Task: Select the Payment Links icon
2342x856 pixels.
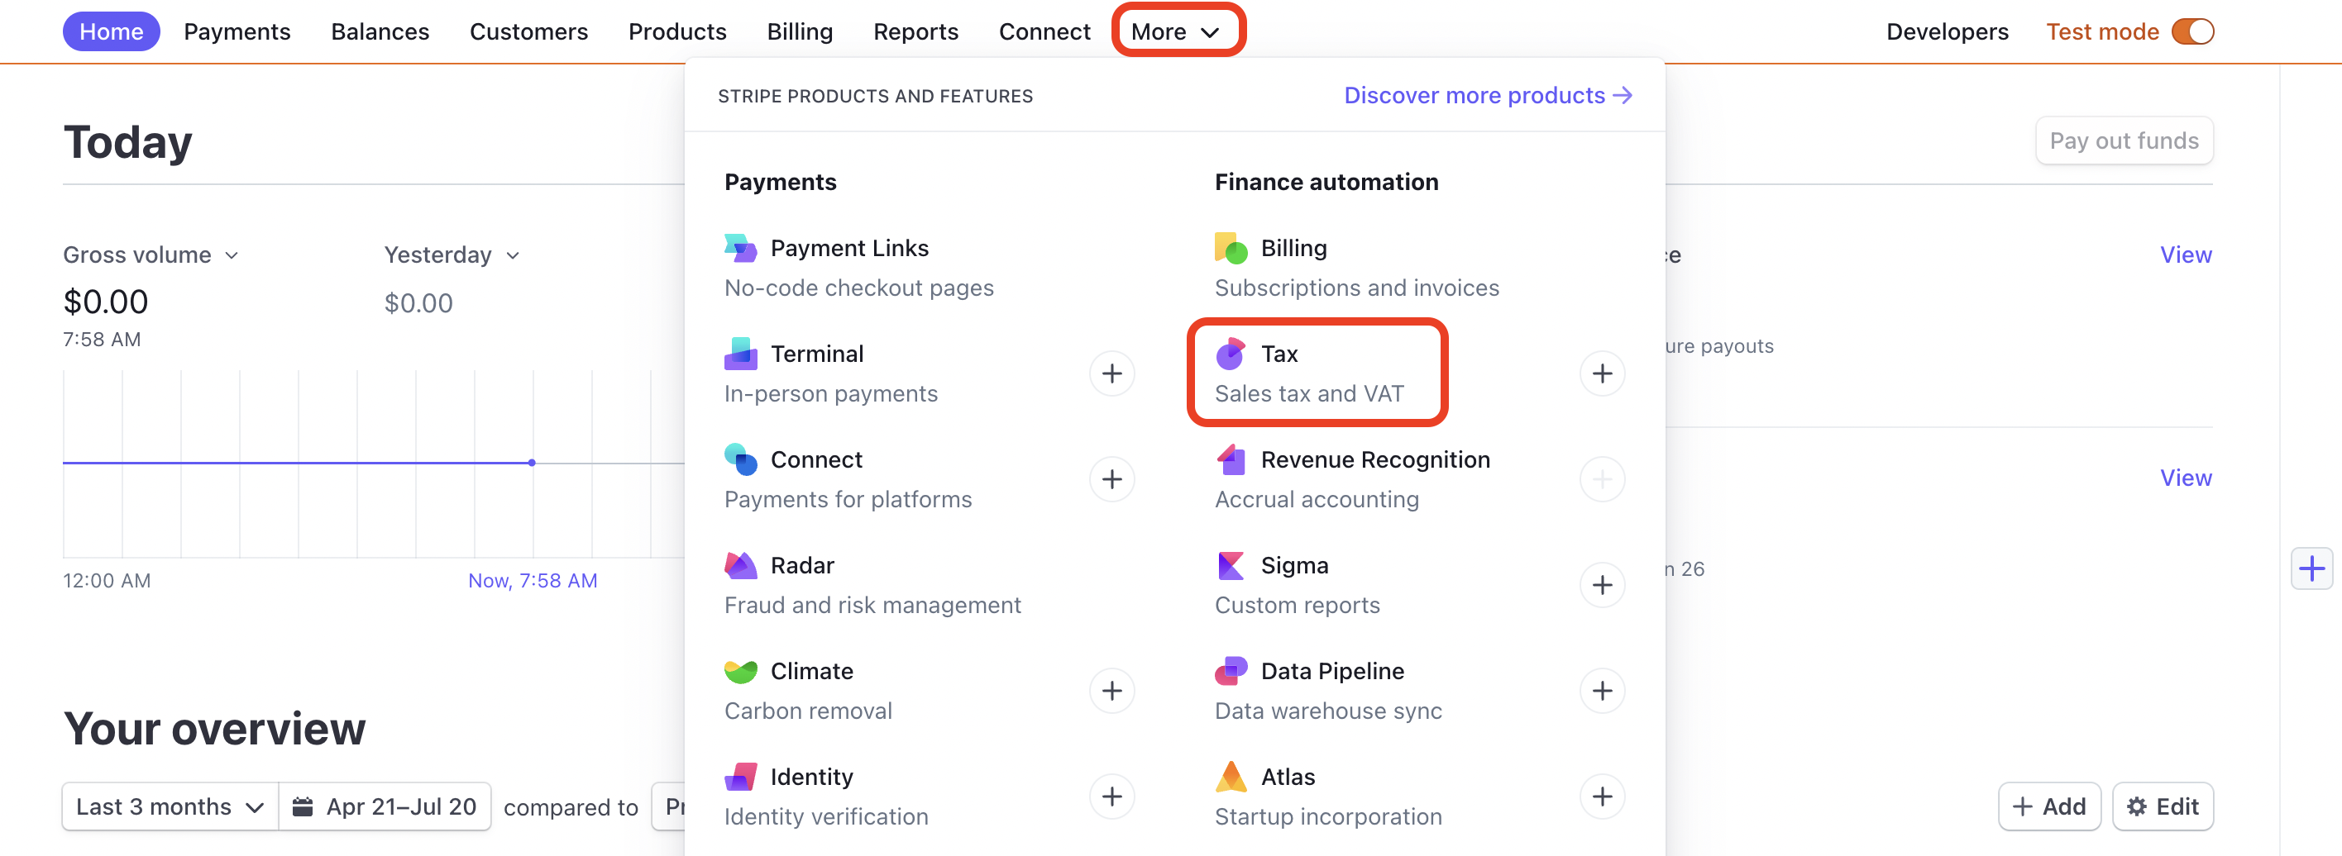Action: point(741,248)
